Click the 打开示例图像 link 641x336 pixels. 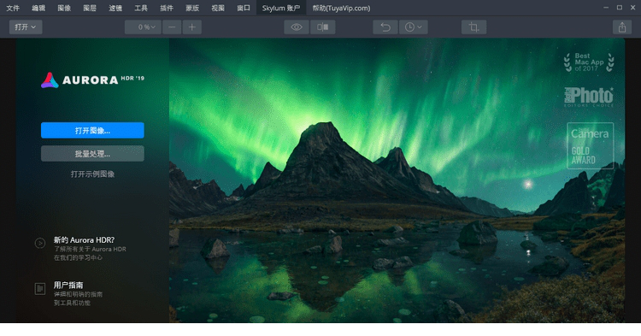pyautogui.click(x=92, y=174)
